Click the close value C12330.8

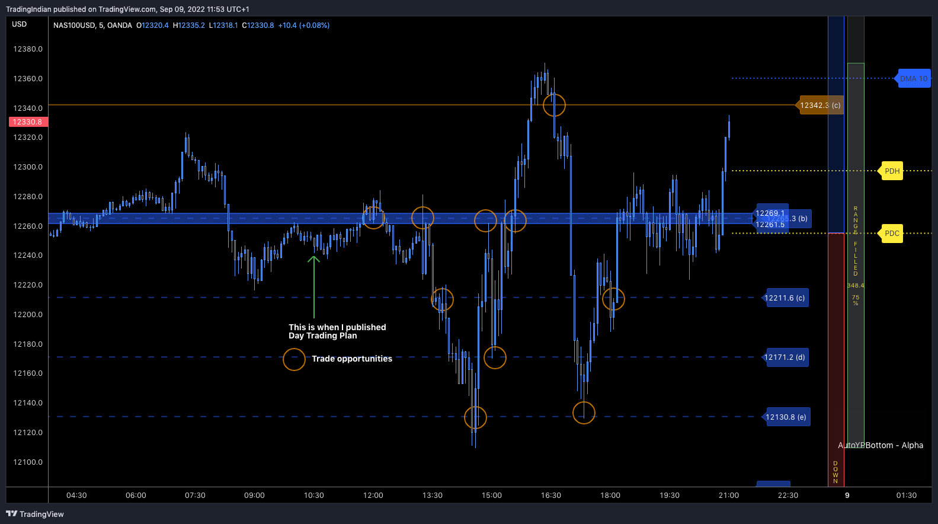click(258, 25)
